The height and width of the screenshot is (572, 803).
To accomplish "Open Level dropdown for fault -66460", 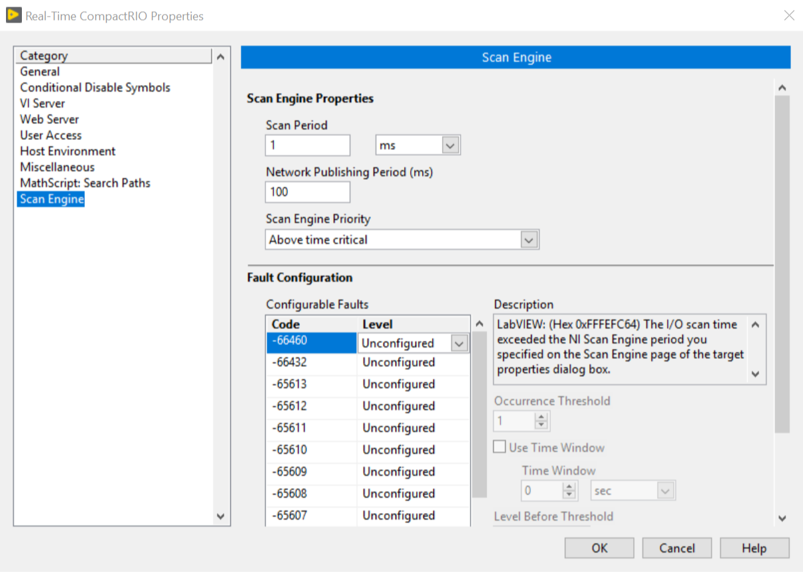I will [x=459, y=343].
